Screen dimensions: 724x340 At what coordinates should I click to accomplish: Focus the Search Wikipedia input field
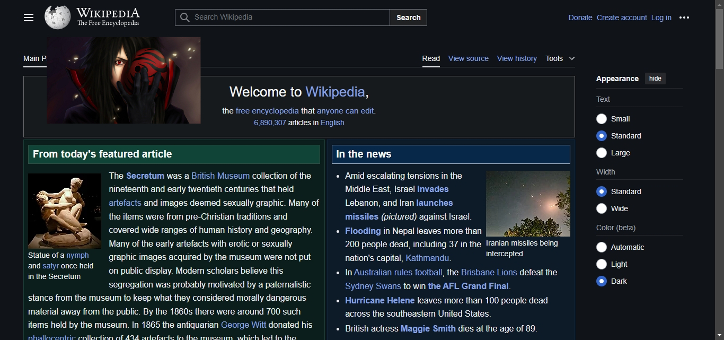click(x=282, y=18)
